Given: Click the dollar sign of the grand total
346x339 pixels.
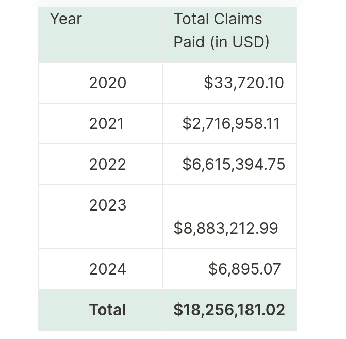Looking at the screenshot, I should [x=178, y=310].
